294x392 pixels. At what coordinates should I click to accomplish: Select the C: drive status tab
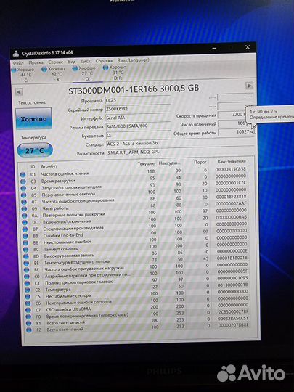click(x=23, y=75)
